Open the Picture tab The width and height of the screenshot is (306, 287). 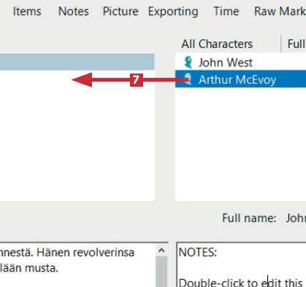pos(121,12)
